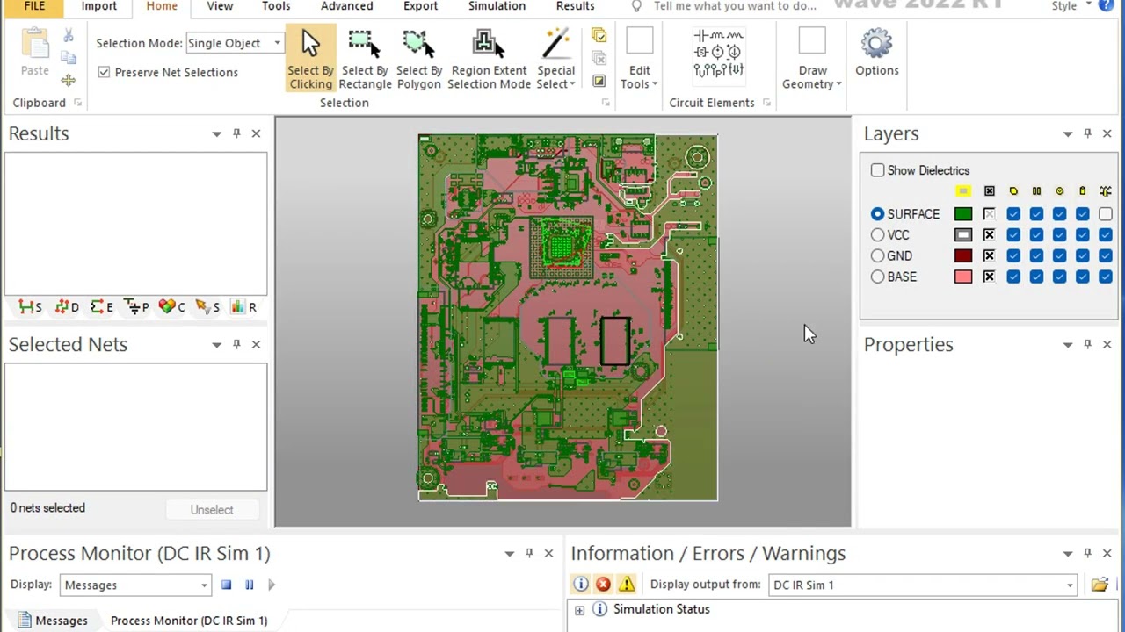Switch to the E results tab
The image size is (1125, 632).
102,306
